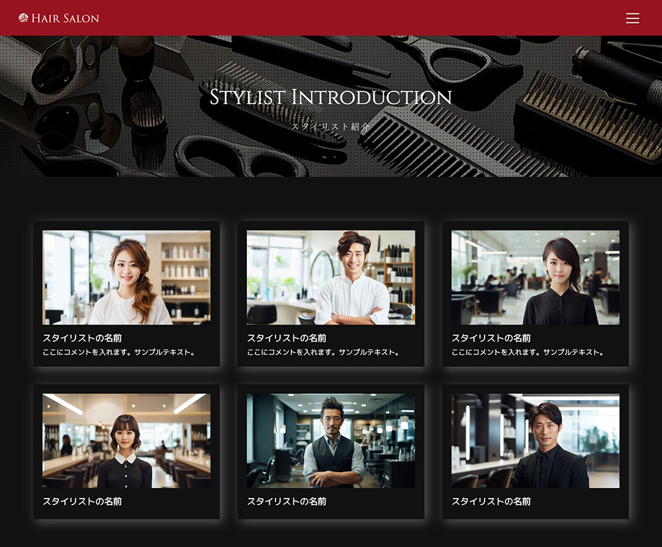Screen dimensions: 662x547
Task: Open photo of woman with white collar dress
Action: (126, 440)
